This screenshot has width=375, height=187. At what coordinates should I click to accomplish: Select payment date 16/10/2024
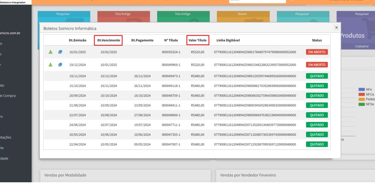click(142, 96)
